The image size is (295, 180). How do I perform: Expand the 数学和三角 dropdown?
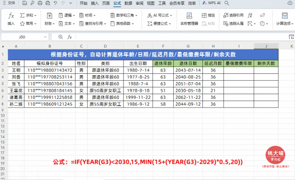(136, 15)
